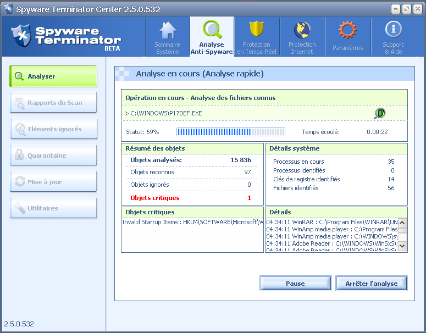
Task: Click Processus en cours label
Action: tap(298, 162)
